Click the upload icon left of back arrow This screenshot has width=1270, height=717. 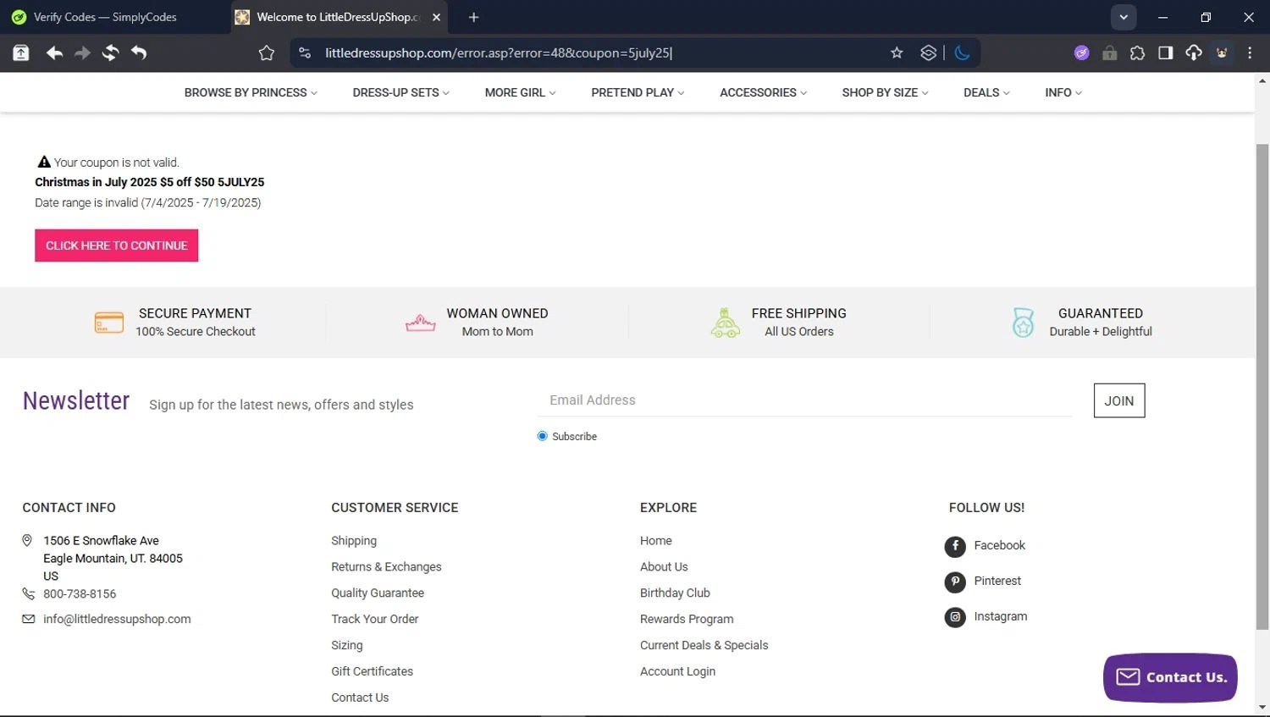[x=21, y=52]
